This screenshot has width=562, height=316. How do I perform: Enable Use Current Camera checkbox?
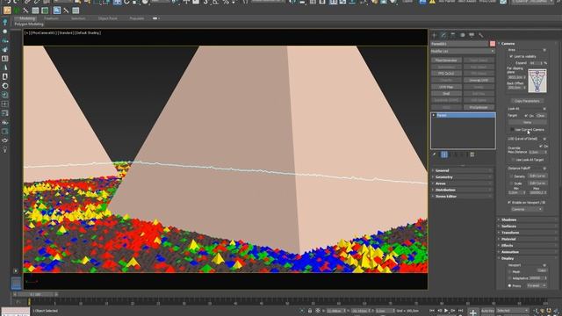512,130
